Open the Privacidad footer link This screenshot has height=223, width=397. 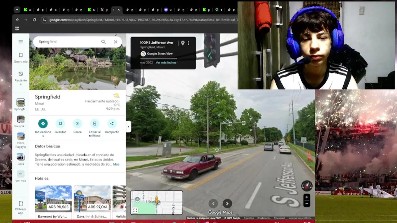[279, 218]
